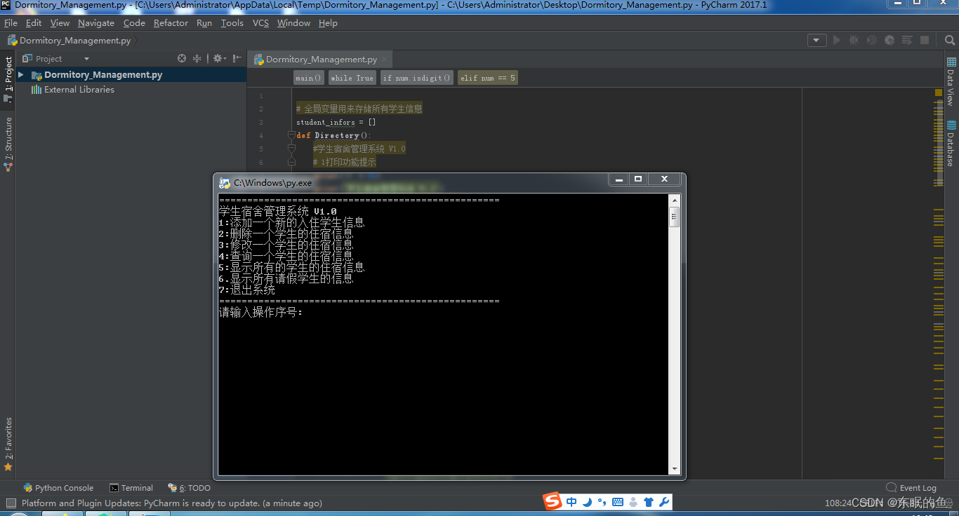Open Project panel gear settings
Viewport: 959px width, 516px height.
pos(218,59)
